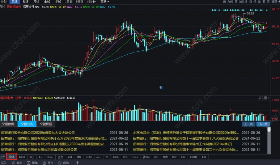Open 北京市君合（深圳）律师事务所 announcement link
The height and width of the screenshot is (165, 280).
point(186,133)
